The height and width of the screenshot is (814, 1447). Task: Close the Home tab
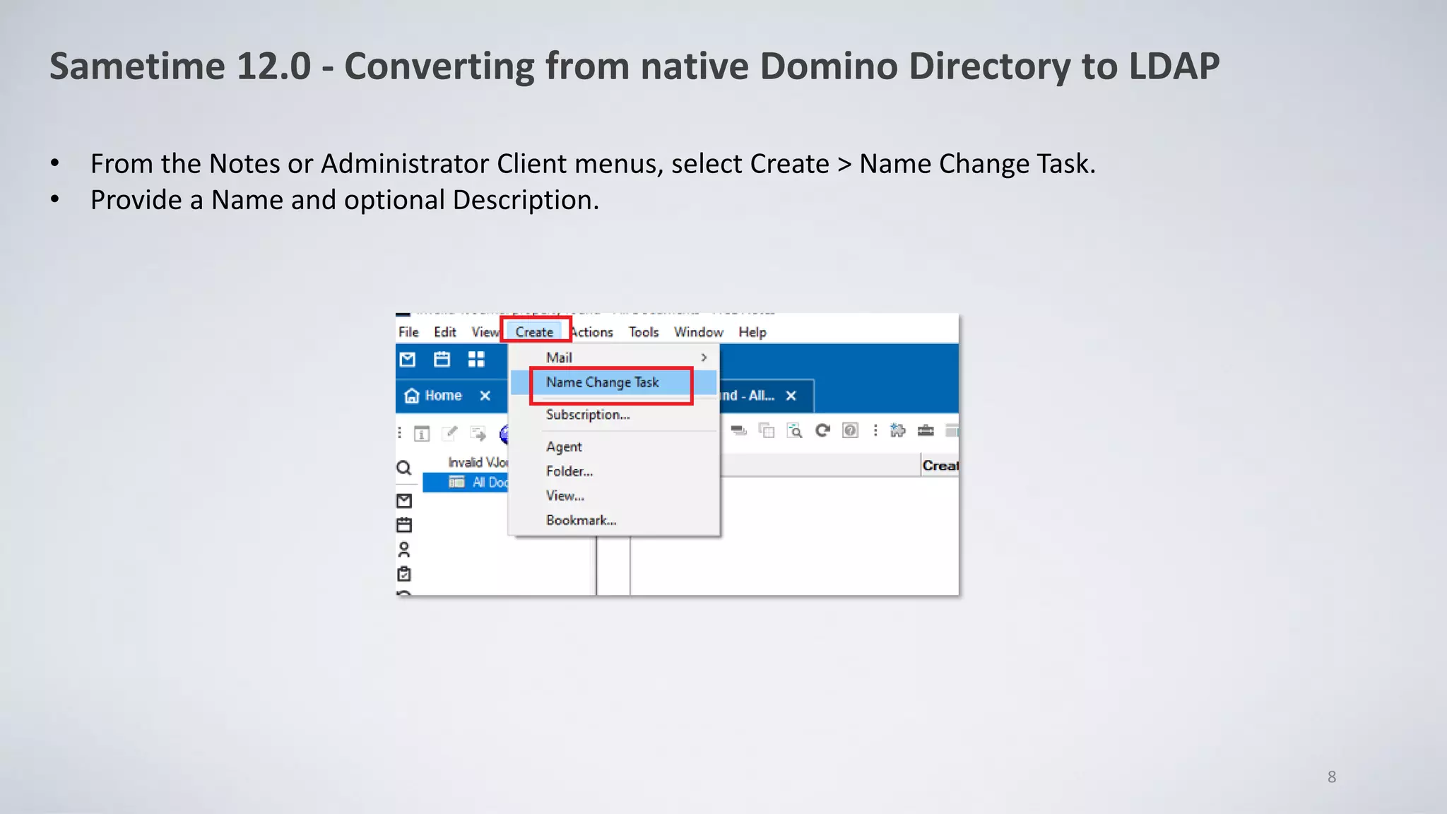[485, 396]
